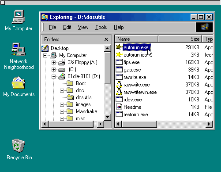Sort files by the Type column header
Screen dimensions: 221x172
(207, 39)
